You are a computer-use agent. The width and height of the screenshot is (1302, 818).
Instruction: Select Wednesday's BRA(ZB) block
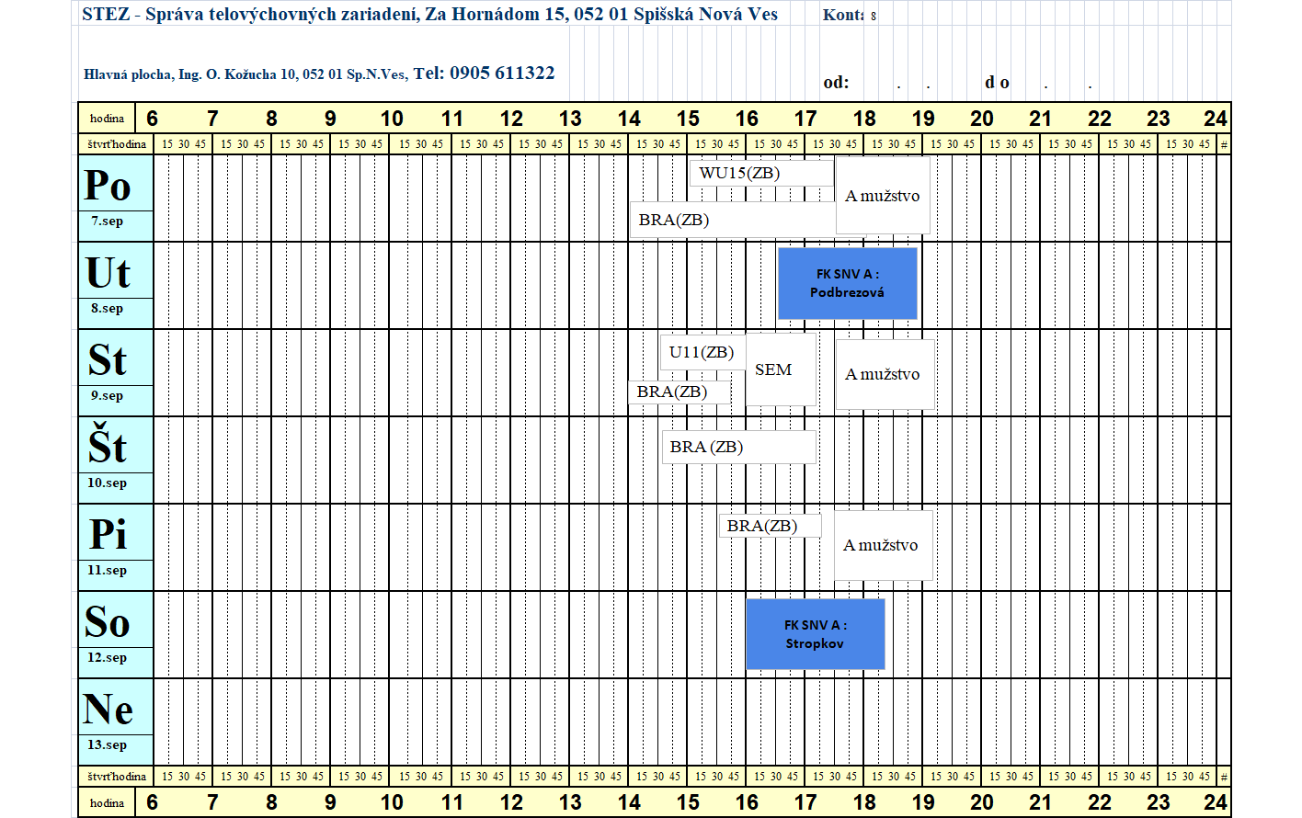point(680,392)
